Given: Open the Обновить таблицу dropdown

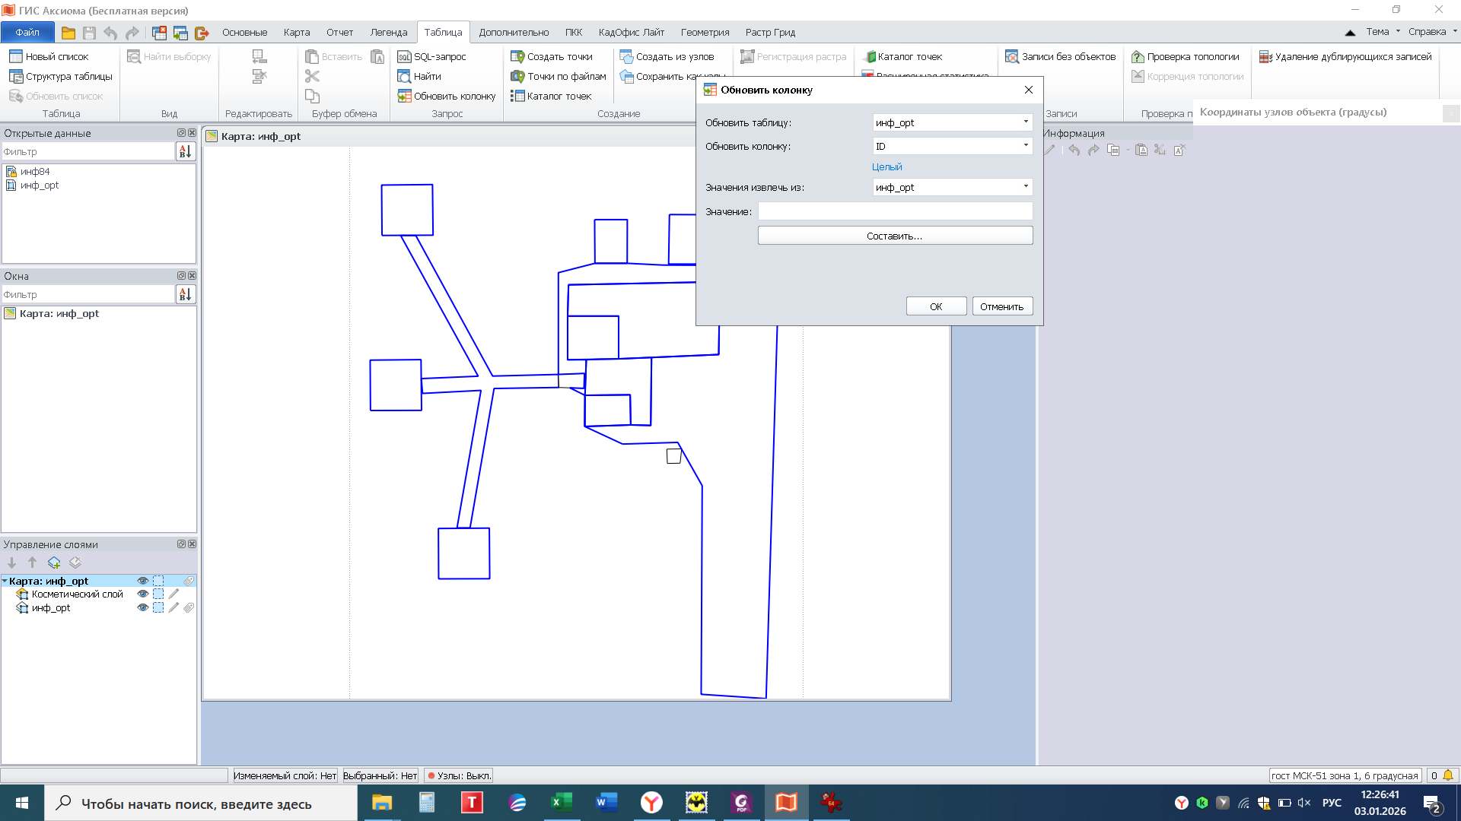Looking at the screenshot, I should 1025,122.
